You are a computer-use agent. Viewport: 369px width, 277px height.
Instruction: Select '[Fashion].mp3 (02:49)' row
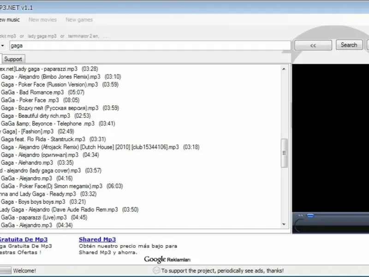(37, 131)
